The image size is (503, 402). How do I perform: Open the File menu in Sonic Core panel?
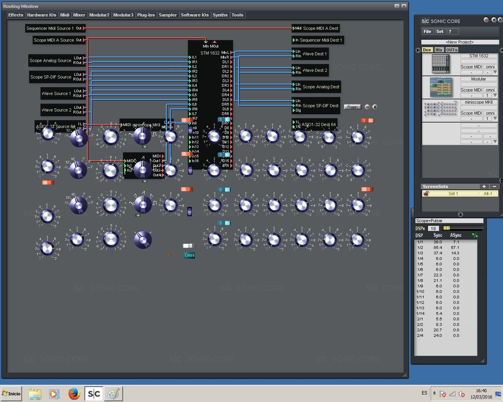(x=428, y=31)
